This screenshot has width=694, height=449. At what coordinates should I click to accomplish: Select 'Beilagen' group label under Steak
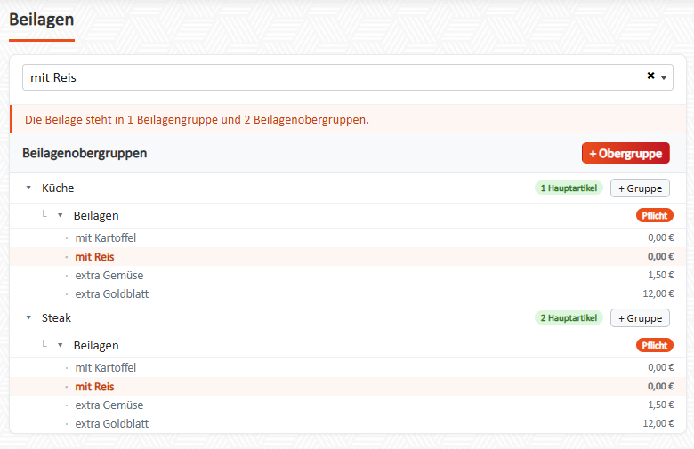(x=96, y=345)
